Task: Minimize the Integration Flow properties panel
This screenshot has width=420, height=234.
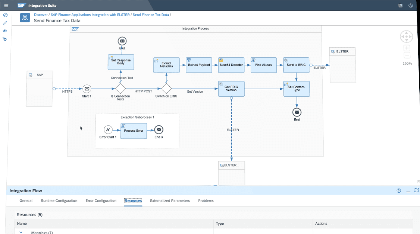Action: point(408,191)
